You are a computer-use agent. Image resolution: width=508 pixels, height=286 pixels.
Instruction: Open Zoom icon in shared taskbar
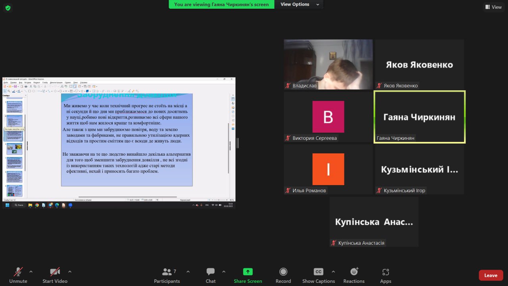pyautogui.click(x=70, y=205)
